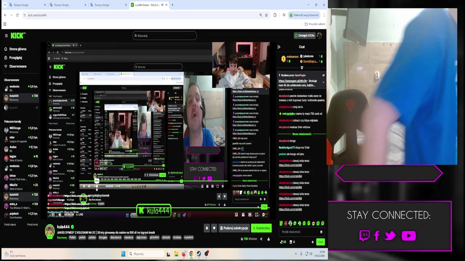The image size is (465, 261).
Task: Pause the main stream player
Action: (53, 215)
